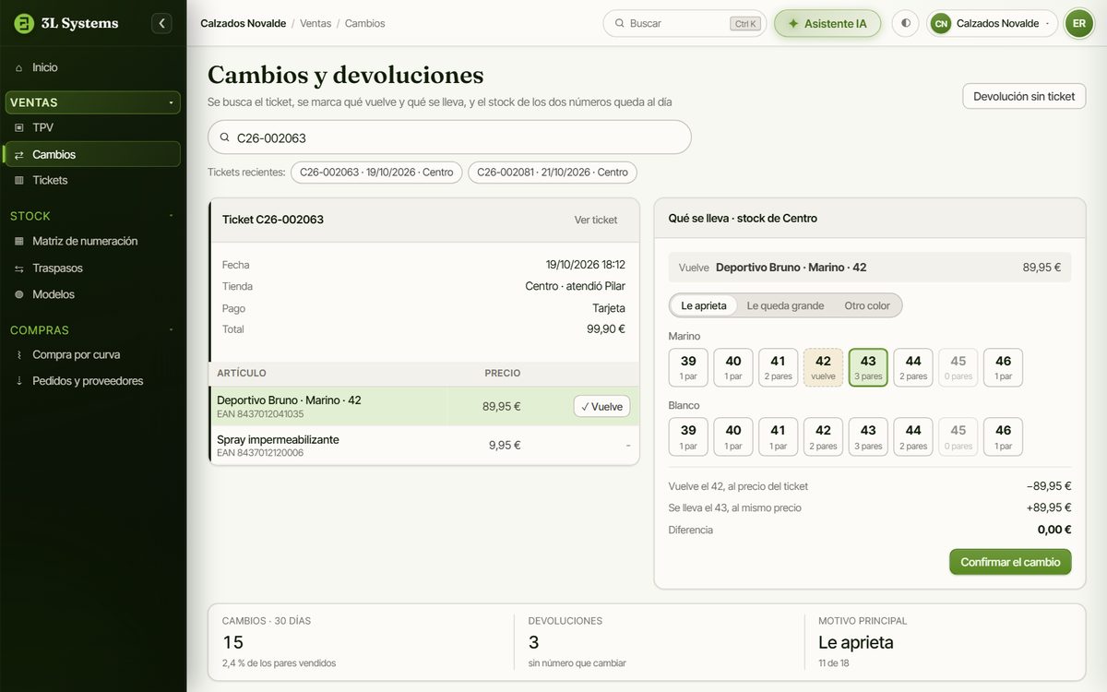
Task: Choose Marino size 39
Action: click(x=688, y=367)
